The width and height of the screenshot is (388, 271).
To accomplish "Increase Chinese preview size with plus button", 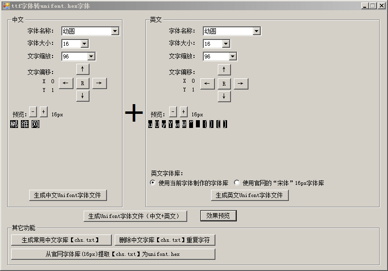I will [43, 111].
